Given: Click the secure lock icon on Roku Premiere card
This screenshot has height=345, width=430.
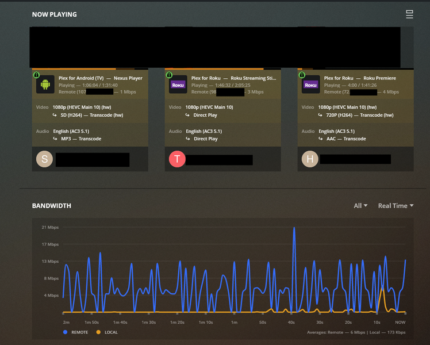Looking at the screenshot, I should coord(301,75).
